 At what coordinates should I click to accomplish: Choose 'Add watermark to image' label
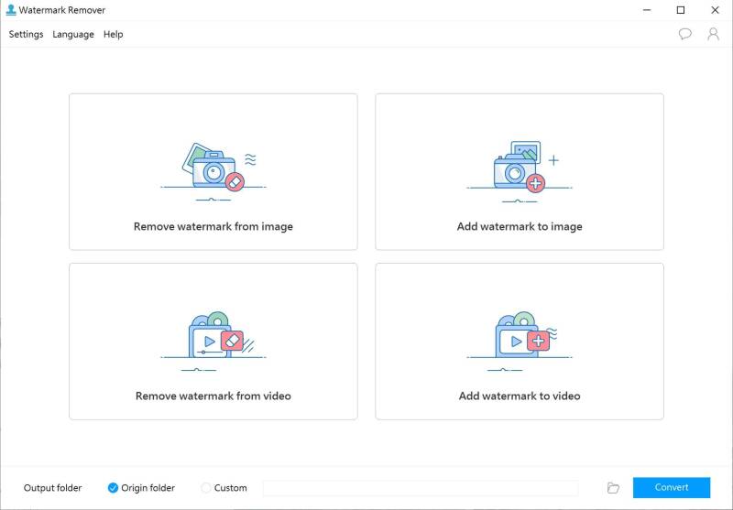tap(520, 226)
